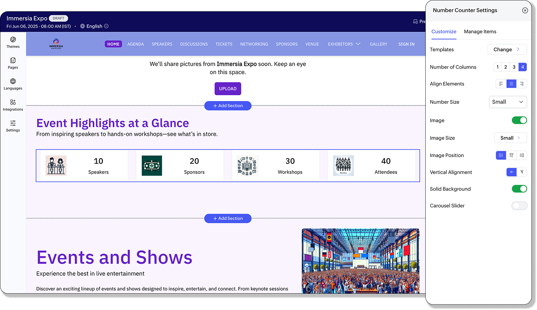Set Number of Columns to 3
This screenshot has width=537, height=310.
514,67
